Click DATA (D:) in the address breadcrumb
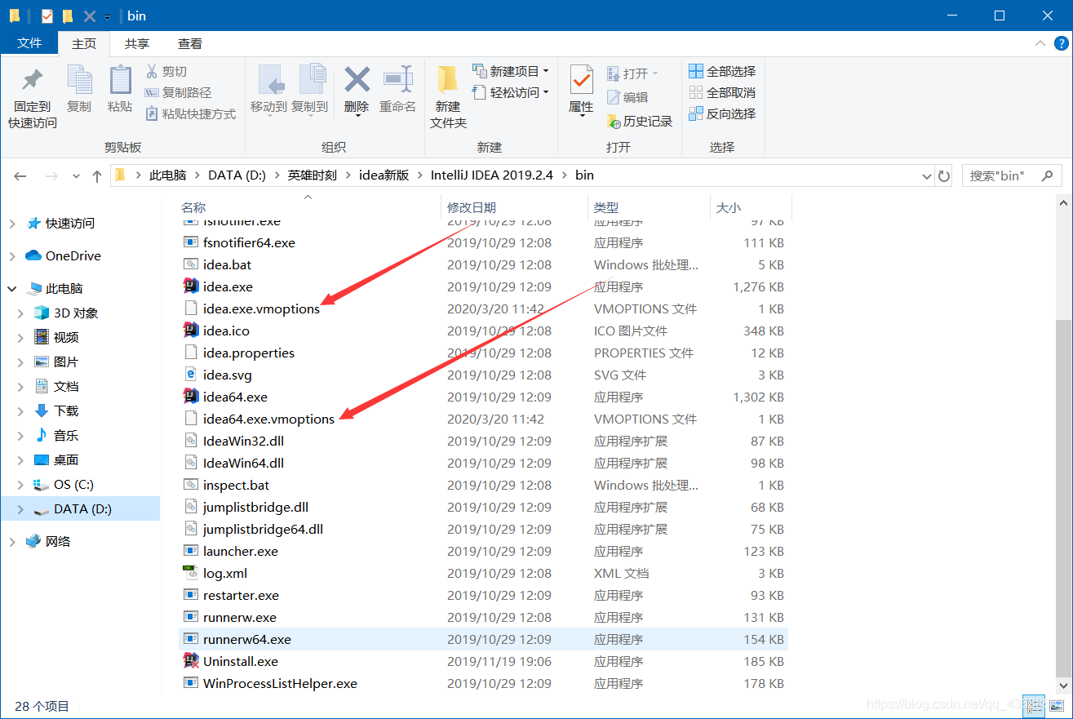 coord(237,175)
